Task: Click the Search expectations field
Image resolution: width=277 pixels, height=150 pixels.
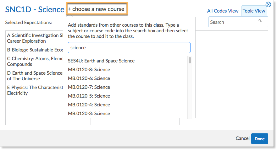Action: pos(238,22)
